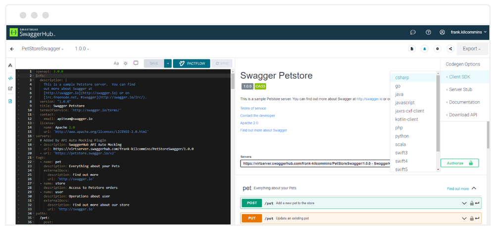Jump to POST /pet definition arrow icon
This screenshot has width=495, height=233.
477,203
